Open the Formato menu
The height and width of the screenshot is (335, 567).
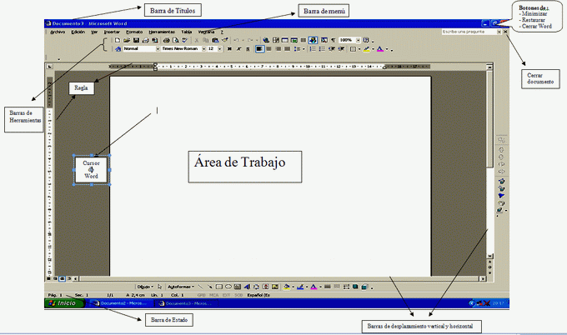[134, 32]
